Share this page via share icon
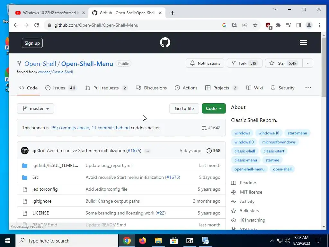The width and height of the screenshot is (329, 247). click(x=245, y=25)
